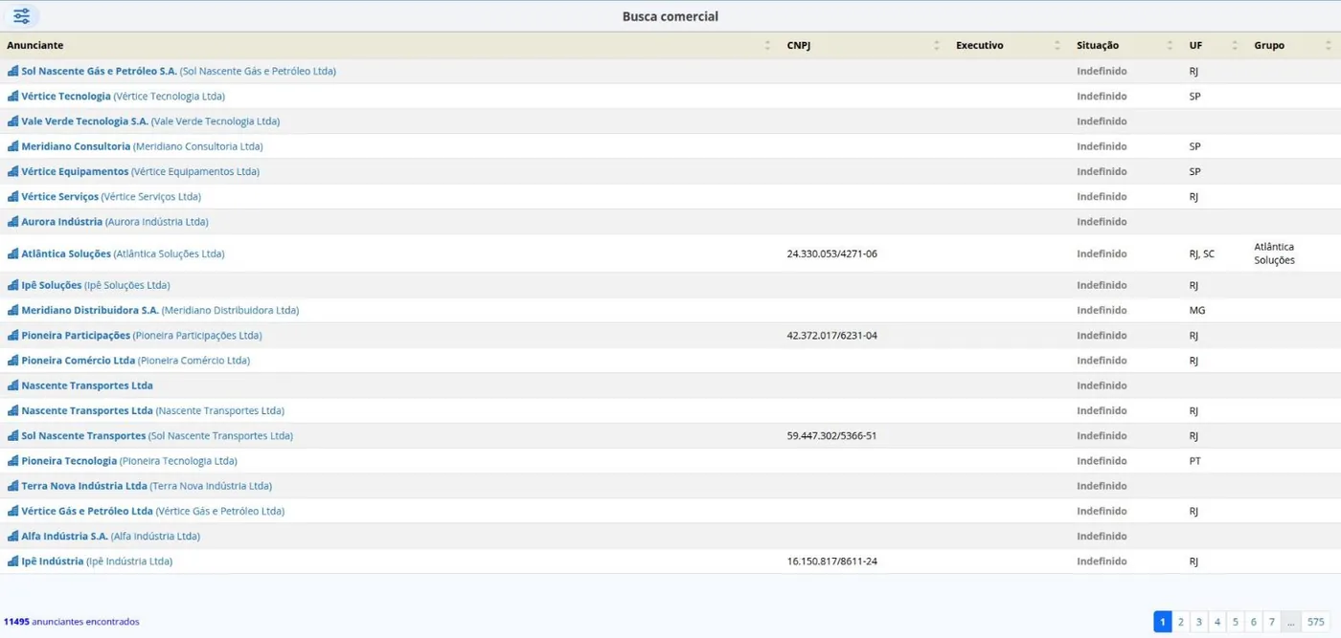Toggle the sort arrows on the UF column
This screenshot has height=638, width=1341.
(x=1235, y=45)
